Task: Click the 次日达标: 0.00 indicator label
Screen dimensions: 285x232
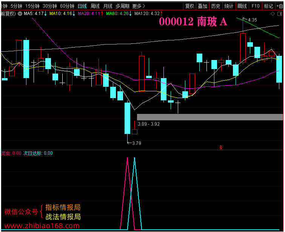Action: click(38, 153)
